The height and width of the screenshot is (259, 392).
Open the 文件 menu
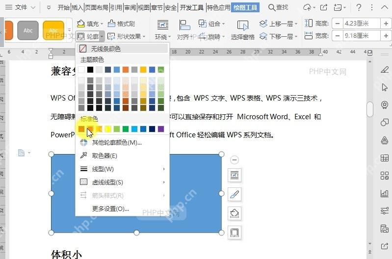coord(20,7)
